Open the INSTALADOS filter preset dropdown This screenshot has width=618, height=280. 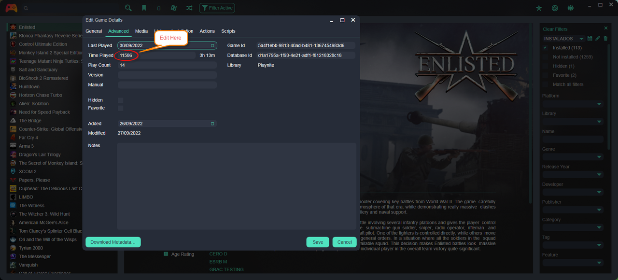click(x=582, y=39)
